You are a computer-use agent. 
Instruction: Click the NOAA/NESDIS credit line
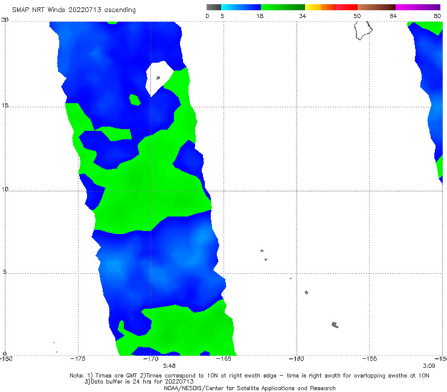(249, 388)
